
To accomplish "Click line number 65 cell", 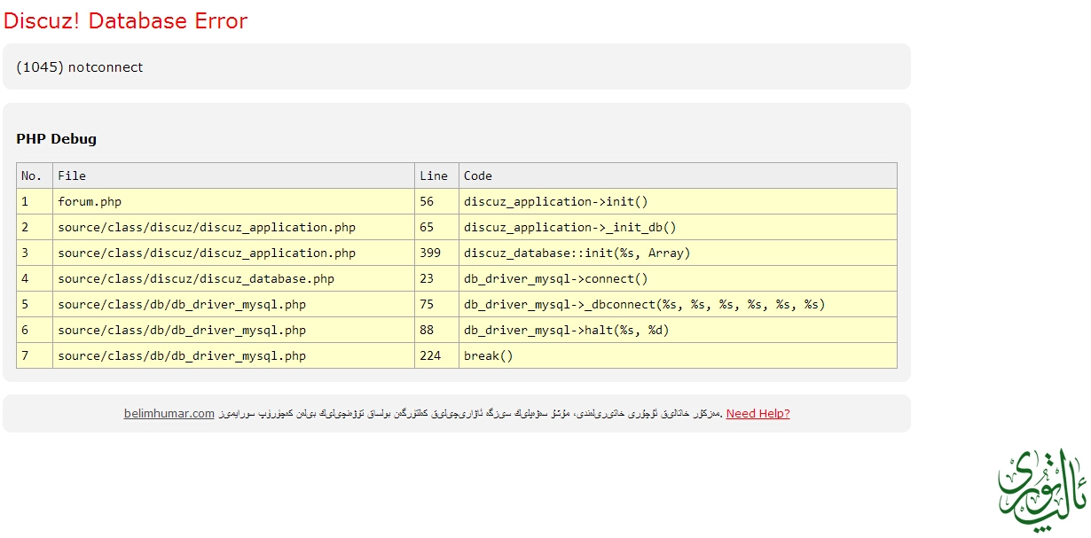I will coord(436,227).
